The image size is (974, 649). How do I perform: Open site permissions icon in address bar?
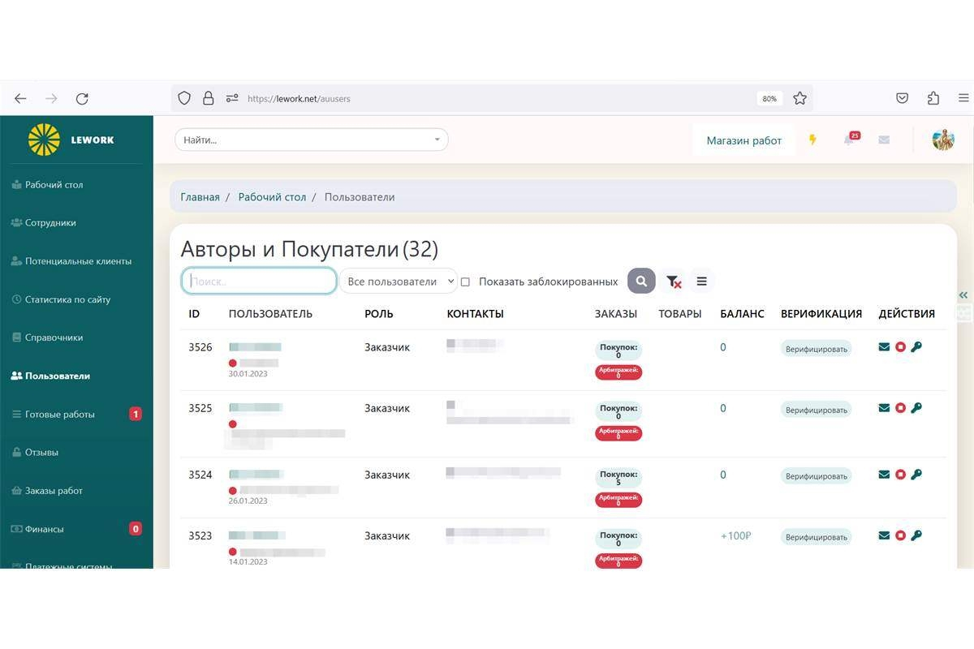[232, 98]
